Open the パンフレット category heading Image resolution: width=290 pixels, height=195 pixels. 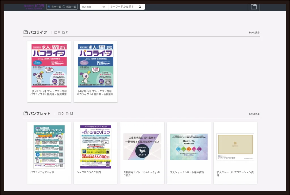[40, 113]
